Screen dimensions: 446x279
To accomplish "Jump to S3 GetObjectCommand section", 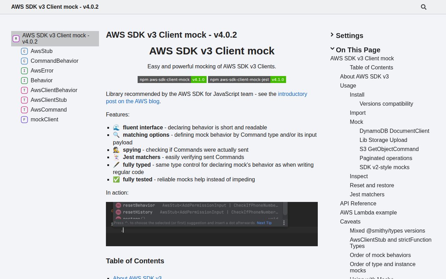I will (389, 149).
